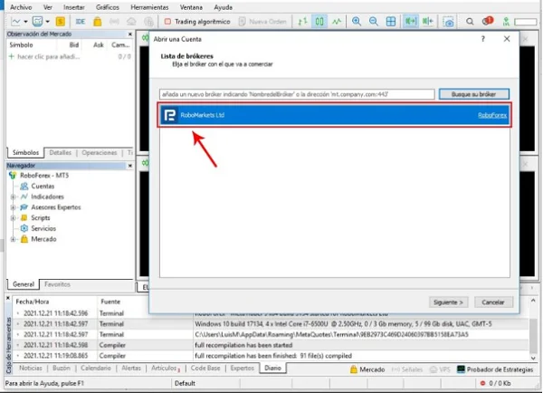Viewport: 543px width, 393px height.
Task: Open the new chart dropdown arrow
Action: (26, 22)
